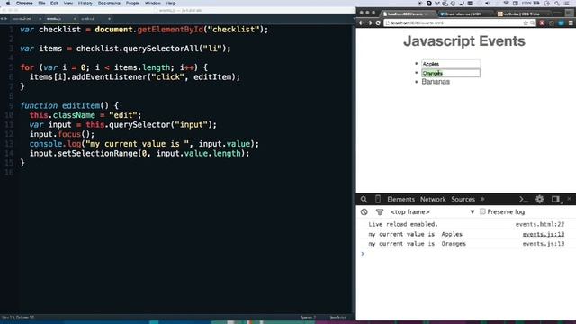576x324 pixels.
Task: Reload the page in Chrome
Action: point(378,22)
